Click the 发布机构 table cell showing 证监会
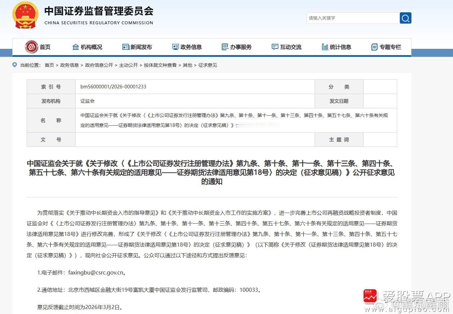This screenshot has width=453, height=314. (x=87, y=101)
